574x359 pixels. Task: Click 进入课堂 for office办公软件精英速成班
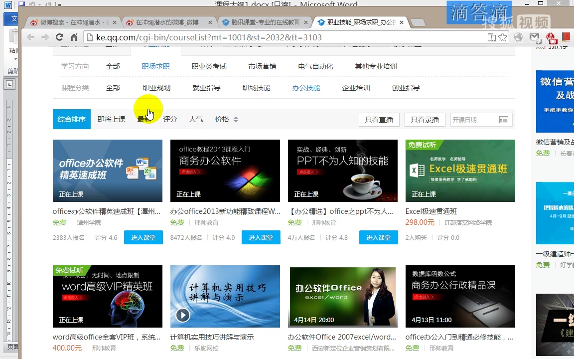pyautogui.click(x=143, y=238)
